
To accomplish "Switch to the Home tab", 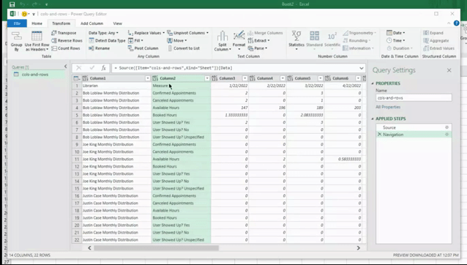I will tap(37, 23).
